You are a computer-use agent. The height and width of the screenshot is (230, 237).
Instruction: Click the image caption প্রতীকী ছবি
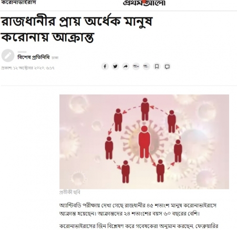point(70,192)
